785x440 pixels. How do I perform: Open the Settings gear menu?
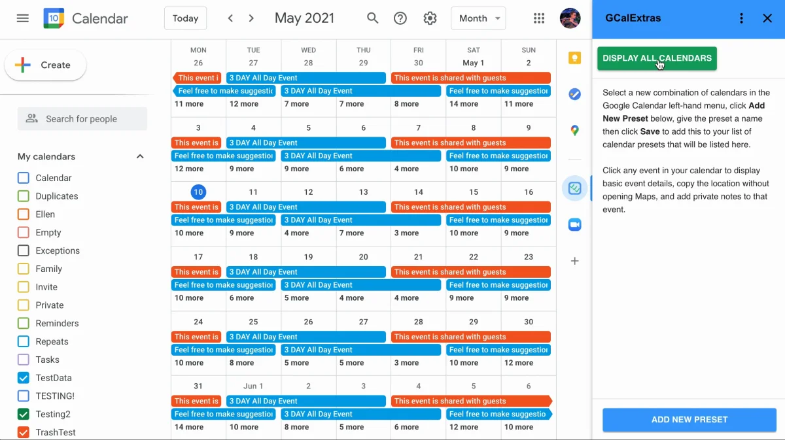pyautogui.click(x=430, y=18)
